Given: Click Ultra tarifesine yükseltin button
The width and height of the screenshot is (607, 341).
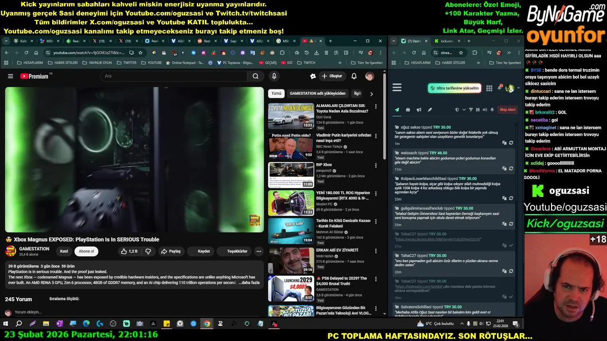Looking at the screenshot, I should [454, 88].
